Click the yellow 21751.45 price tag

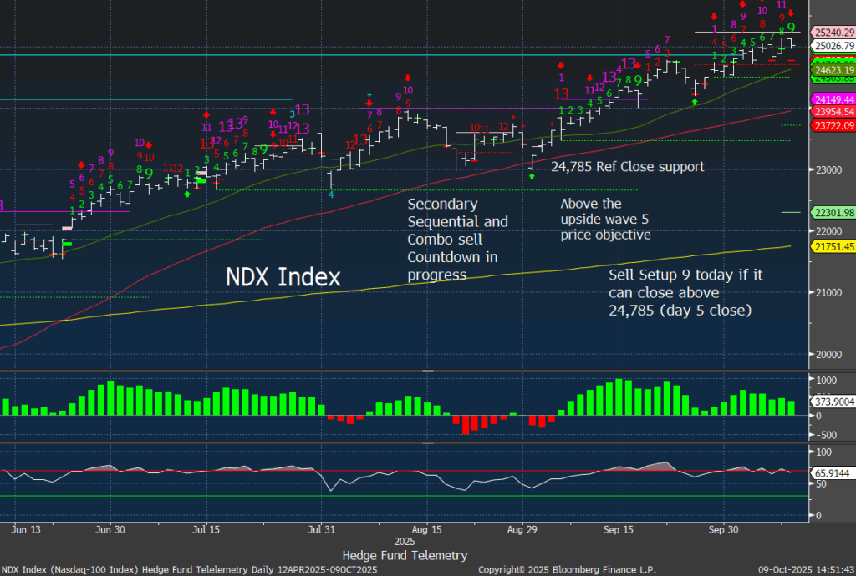(x=833, y=247)
